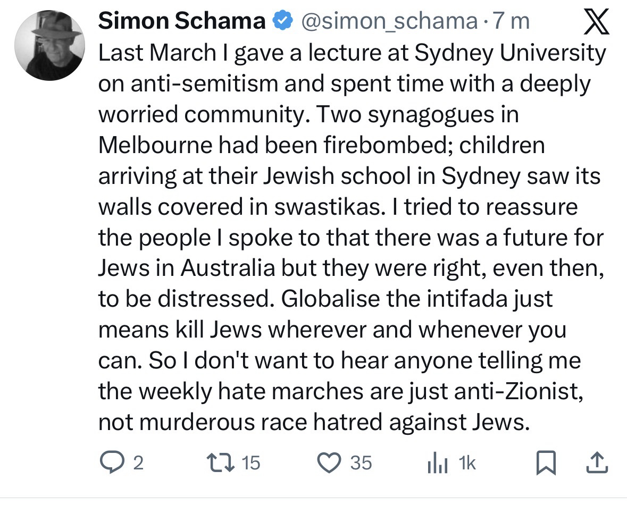627x505 pixels.
Task: Share the post via the upload arrow icon
Action: (596, 463)
